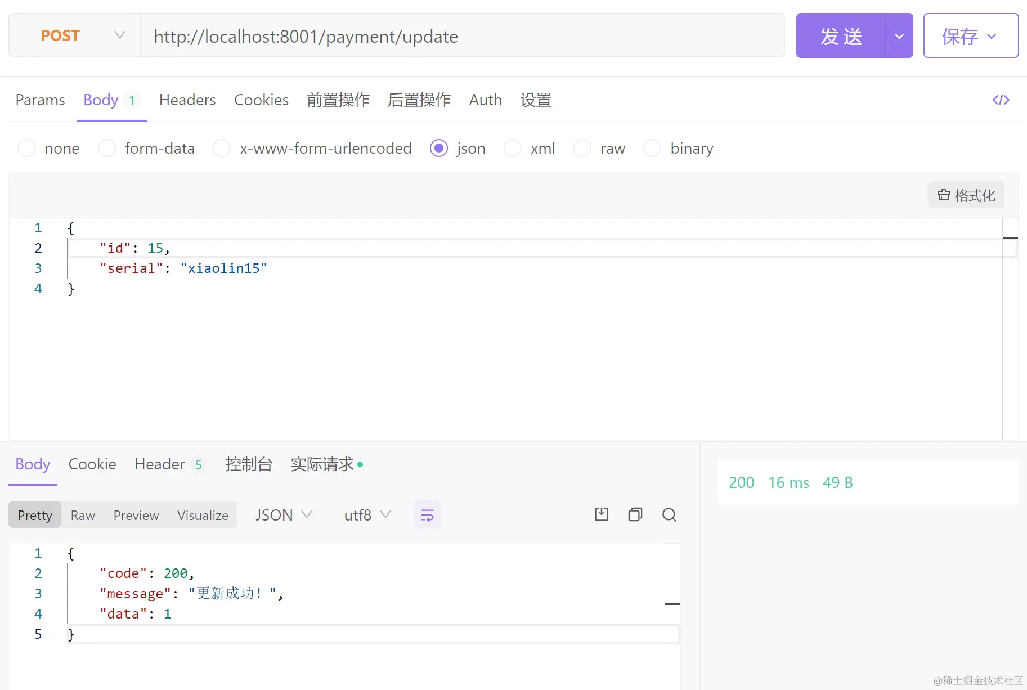Image resolution: width=1027 pixels, height=690 pixels.
Task: Select the xml body type
Action: (530, 148)
